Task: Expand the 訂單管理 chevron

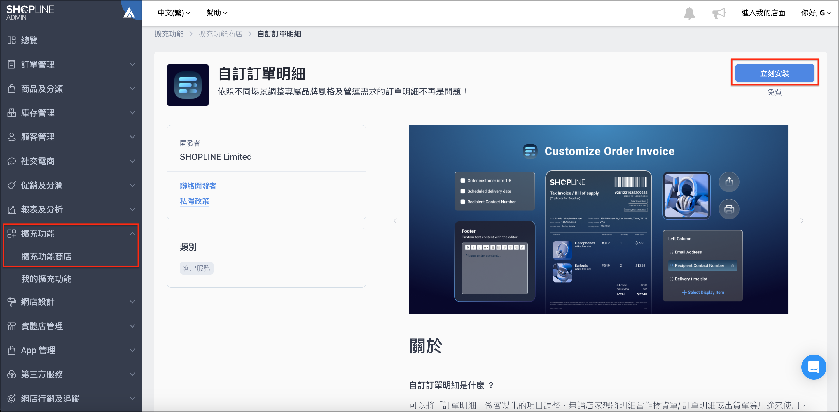Action: 132,64
